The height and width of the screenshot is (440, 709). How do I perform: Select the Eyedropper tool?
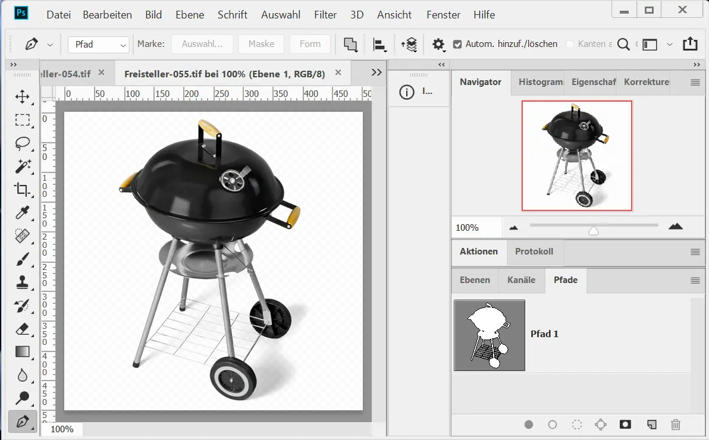coord(22,213)
